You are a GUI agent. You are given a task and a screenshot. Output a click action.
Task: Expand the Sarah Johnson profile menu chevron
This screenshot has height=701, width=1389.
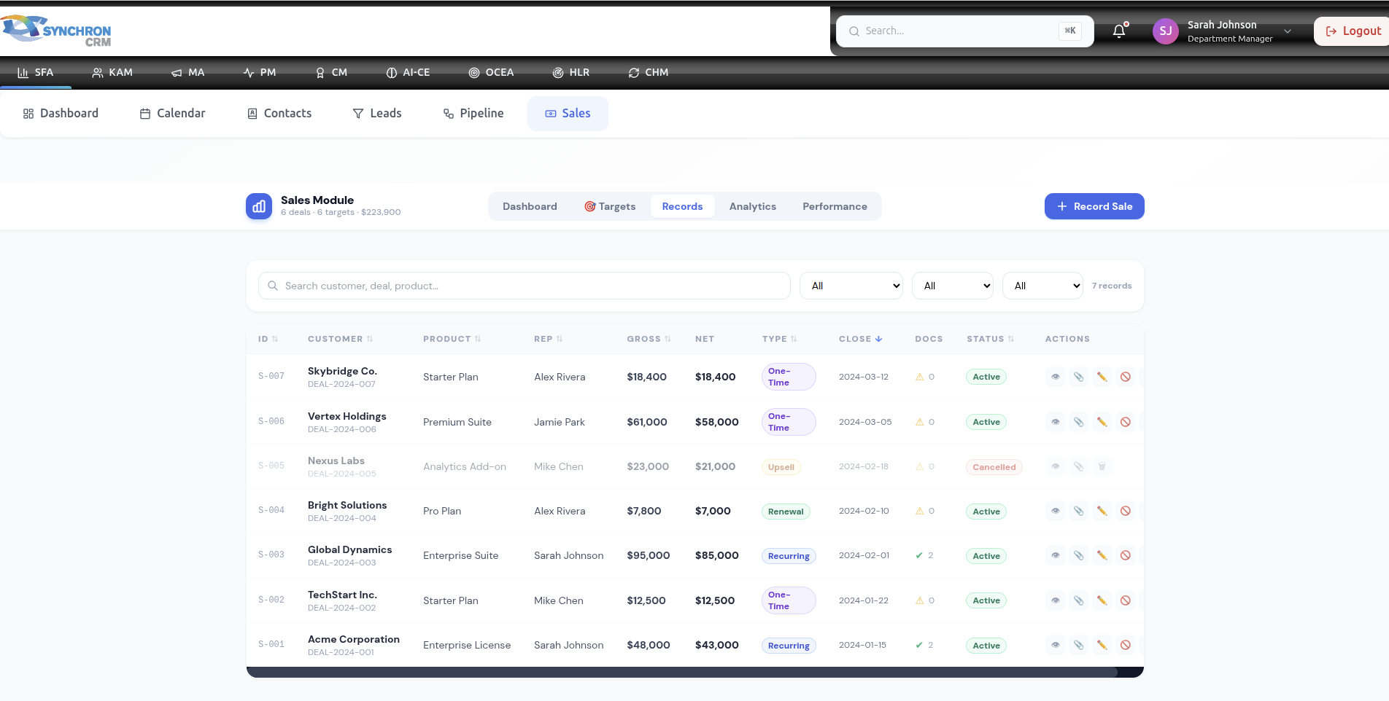[x=1288, y=31]
